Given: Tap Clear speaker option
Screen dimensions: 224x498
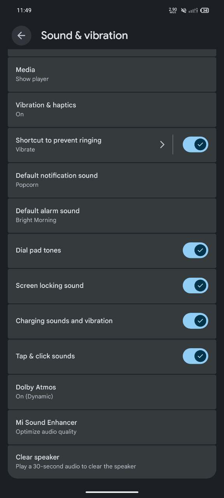Looking at the screenshot, I should (x=112, y=462).
